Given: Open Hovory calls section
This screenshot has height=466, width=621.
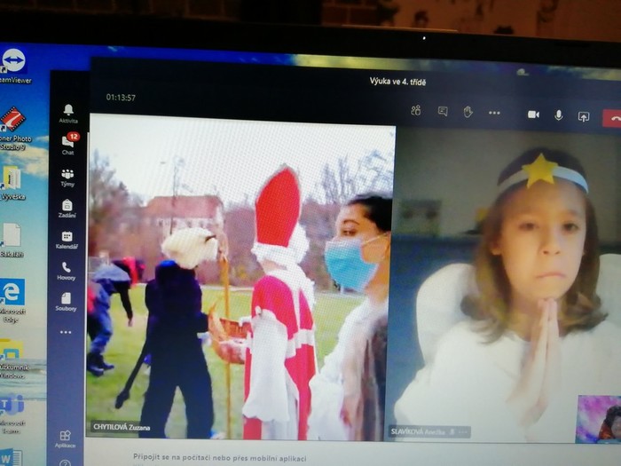Looking at the screenshot, I should 67,271.
